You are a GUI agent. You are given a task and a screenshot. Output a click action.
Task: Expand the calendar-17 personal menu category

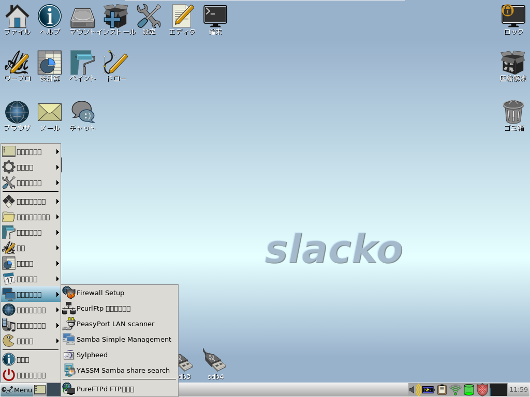coord(31,279)
